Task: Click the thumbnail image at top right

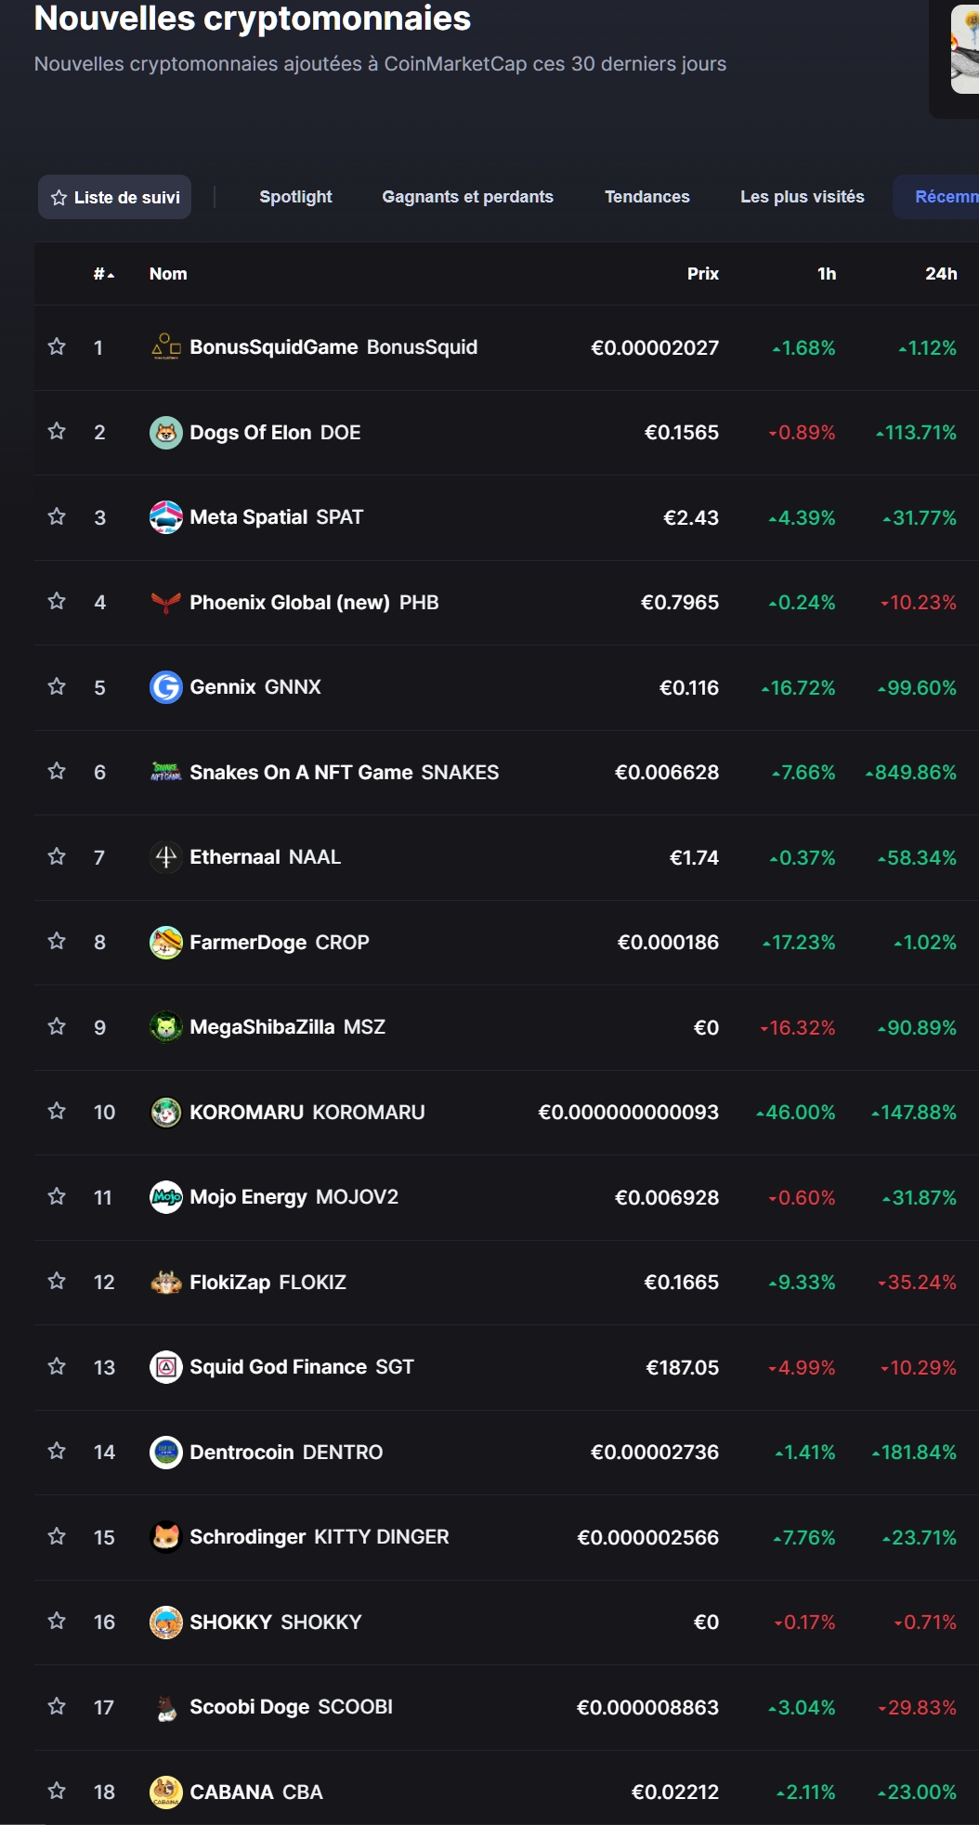Action: [x=964, y=48]
